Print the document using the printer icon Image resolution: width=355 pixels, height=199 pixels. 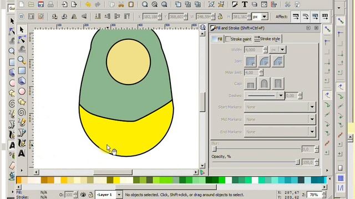(50, 4)
